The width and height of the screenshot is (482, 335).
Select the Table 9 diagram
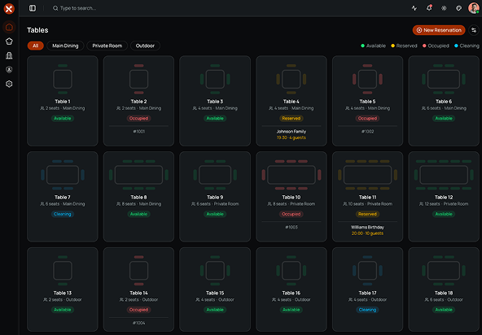[215, 175]
